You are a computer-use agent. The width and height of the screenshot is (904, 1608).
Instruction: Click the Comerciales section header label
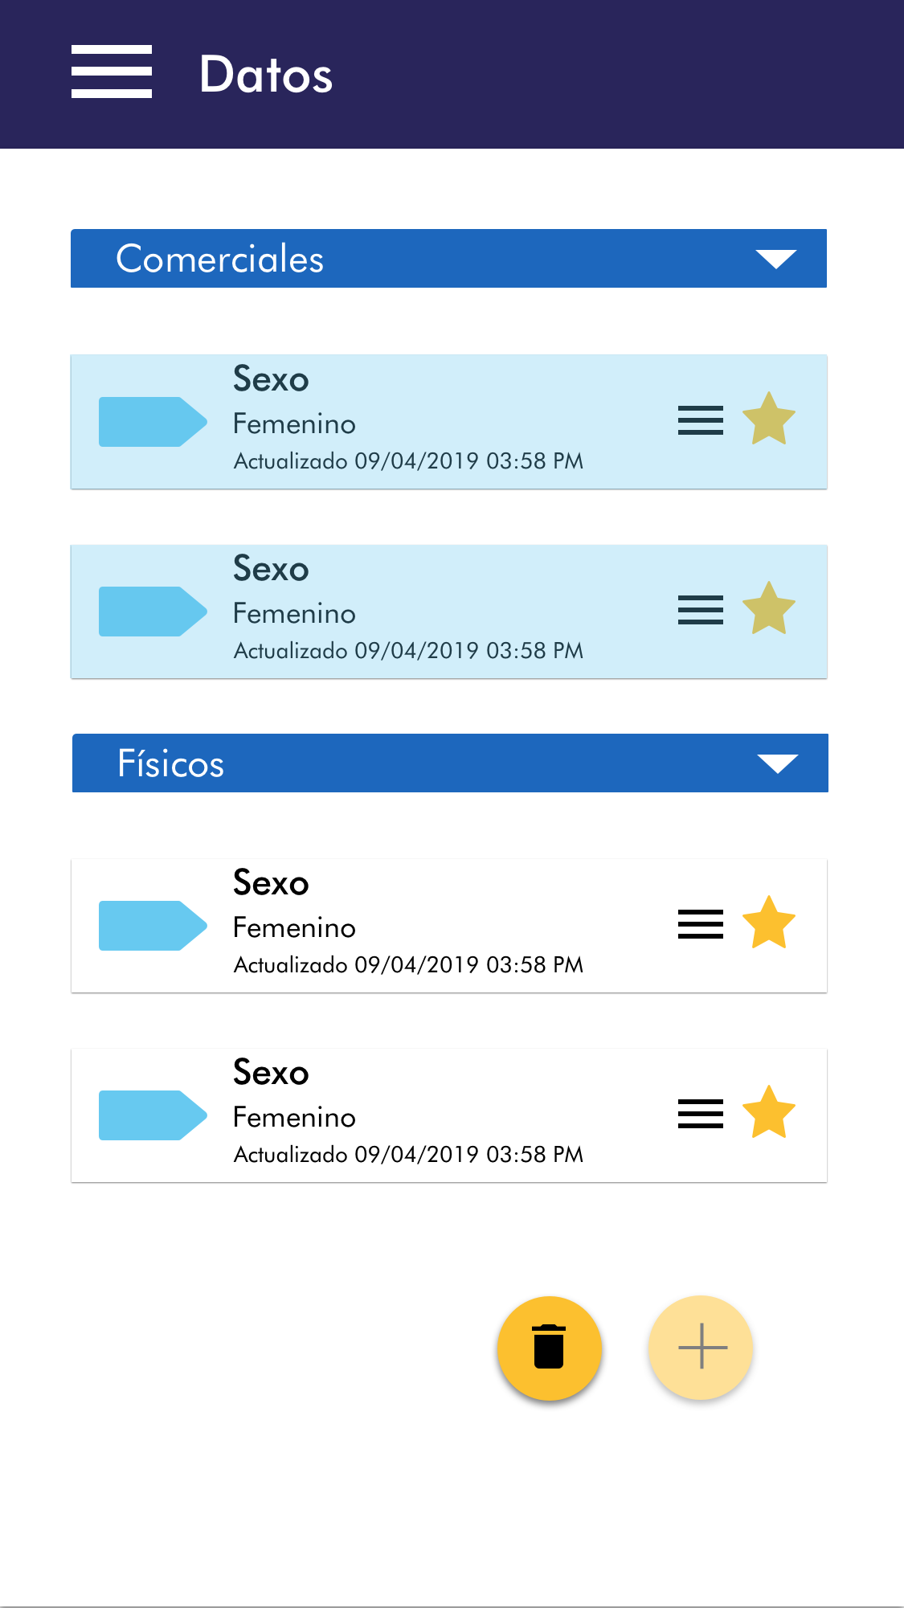pyautogui.click(x=220, y=259)
